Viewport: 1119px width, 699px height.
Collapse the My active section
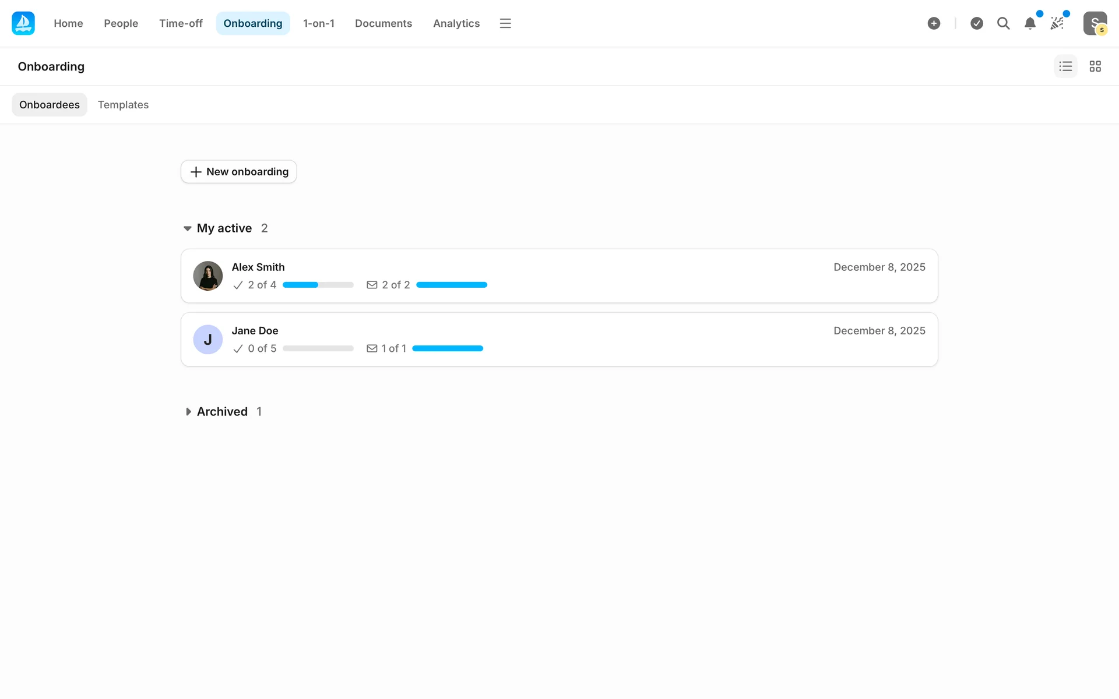pyautogui.click(x=188, y=228)
